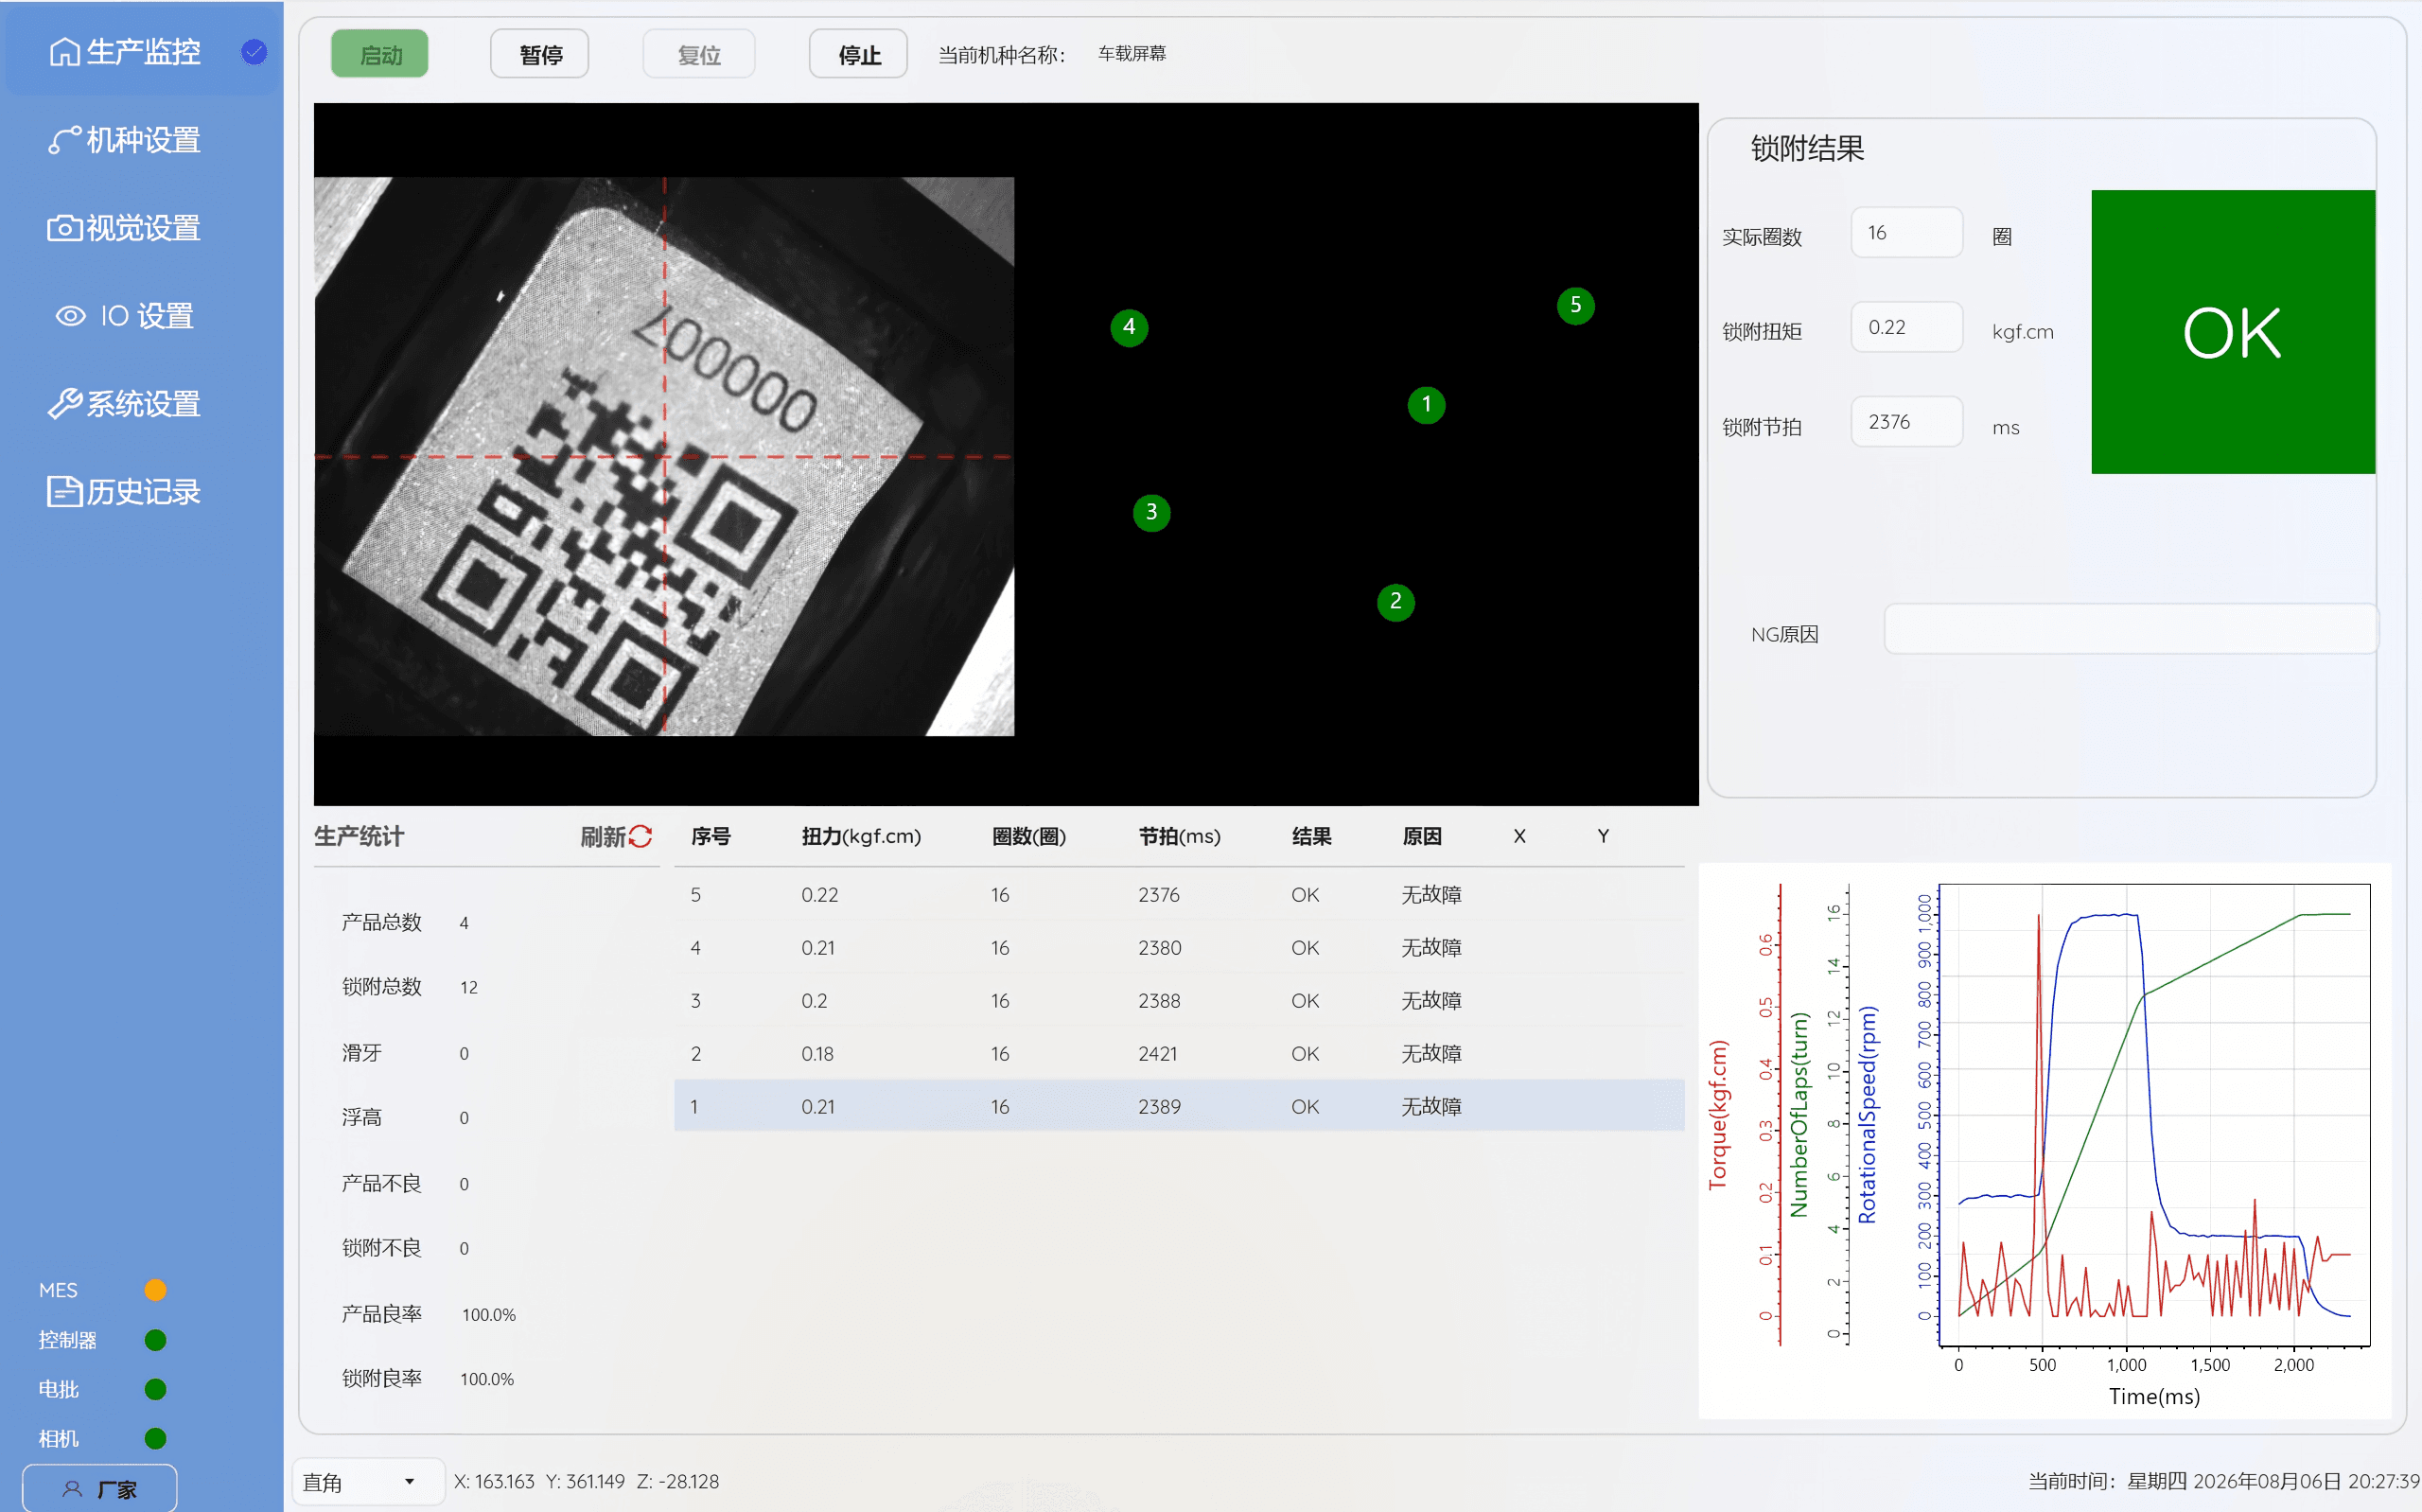Click the 当前时间 date and time display
The image size is (2422, 1512).
pos(2223,1482)
